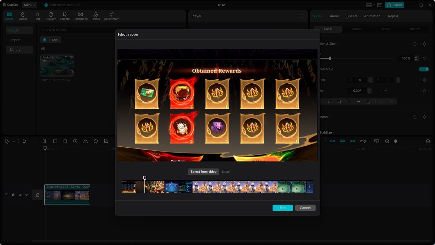Open the Mask sub-tab
Viewport: 435px width, 245px height.
point(386,29)
